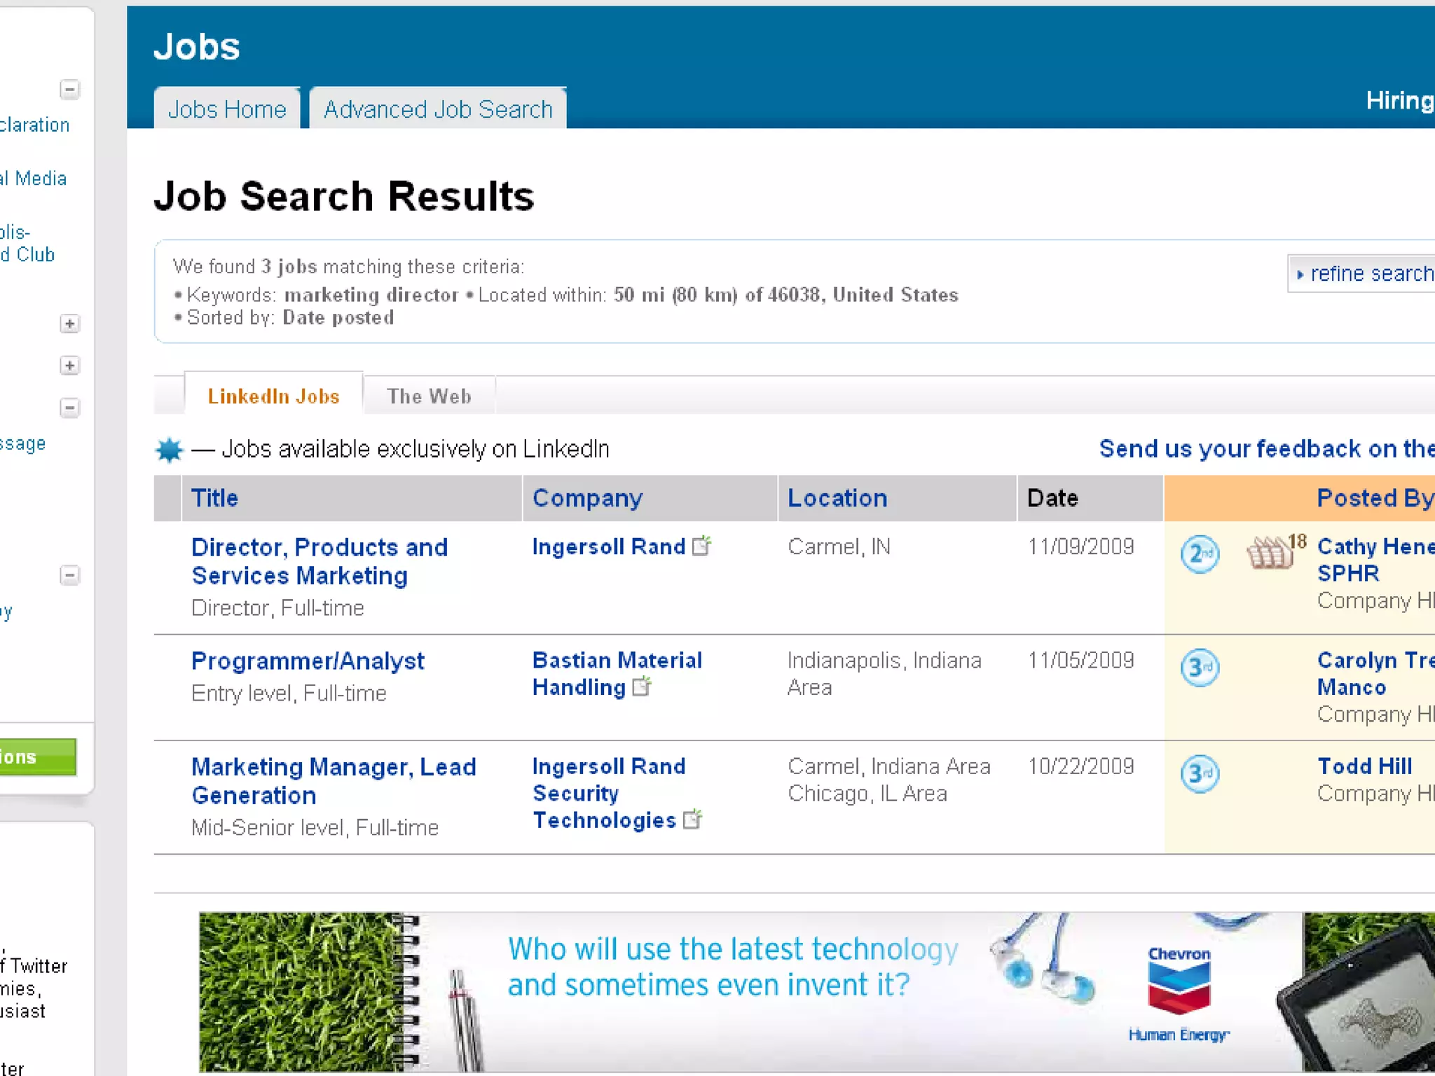Click the blue starburst LinkedIn exclusive icon
This screenshot has width=1435, height=1076.
click(x=169, y=450)
